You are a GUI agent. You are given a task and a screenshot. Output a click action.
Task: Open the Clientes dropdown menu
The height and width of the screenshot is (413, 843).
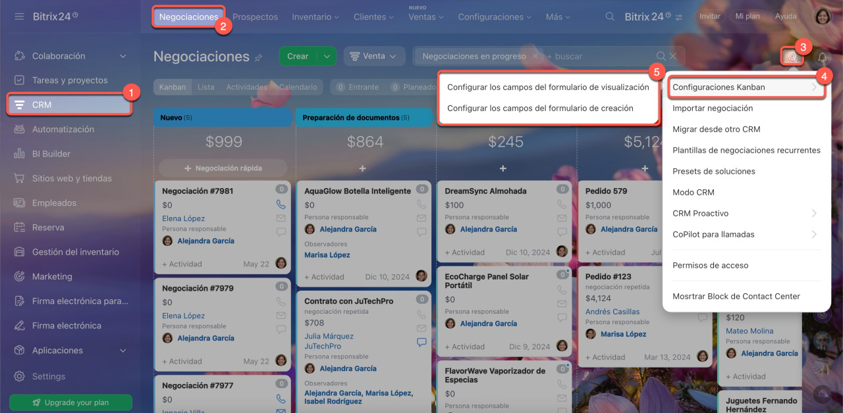pos(374,17)
